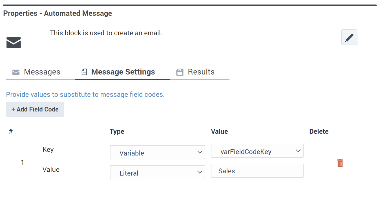Click the Delete column header
Image resolution: width=380 pixels, height=197 pixels.
click(319, 132)
